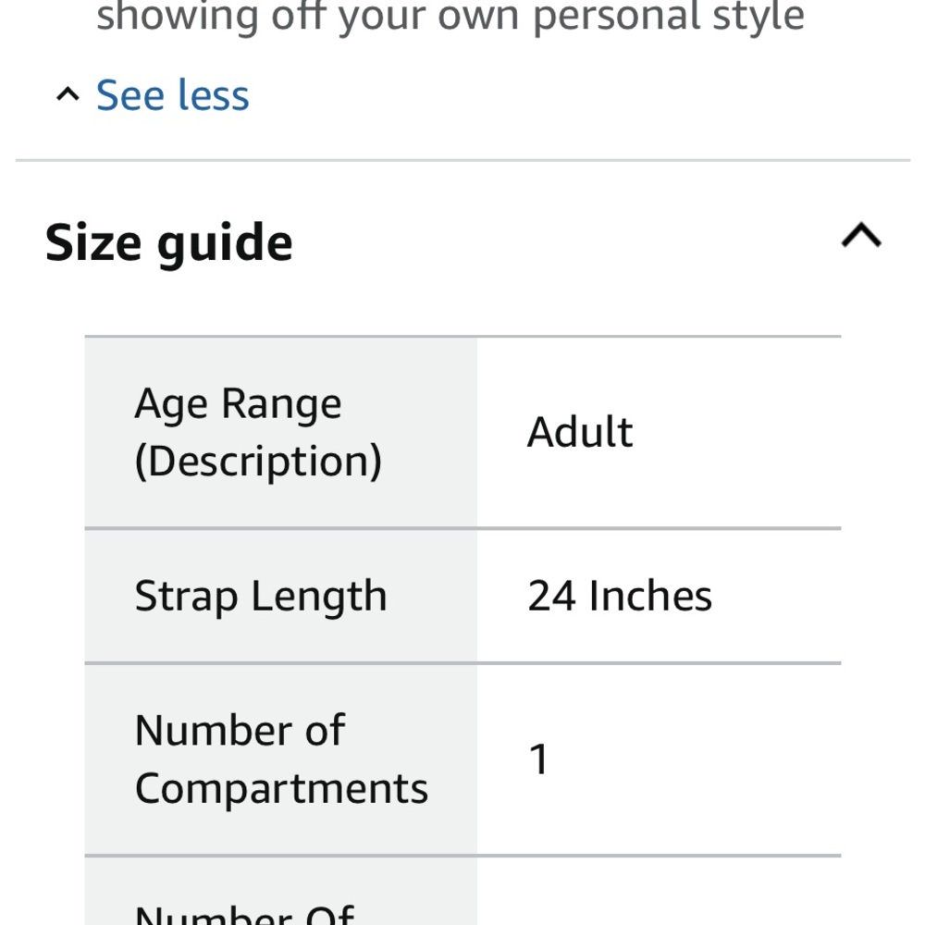
Task: Click the Size guide section heading
Action: tap(169, 243)
